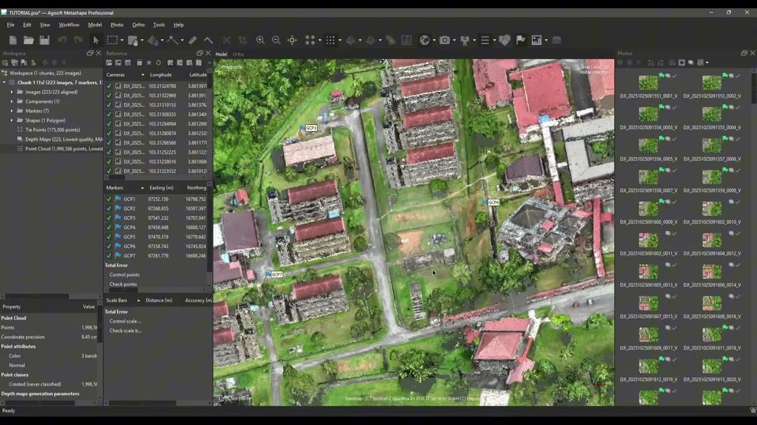Click the Property column header
Screen dimensions: 757x425
click(11, 307)
